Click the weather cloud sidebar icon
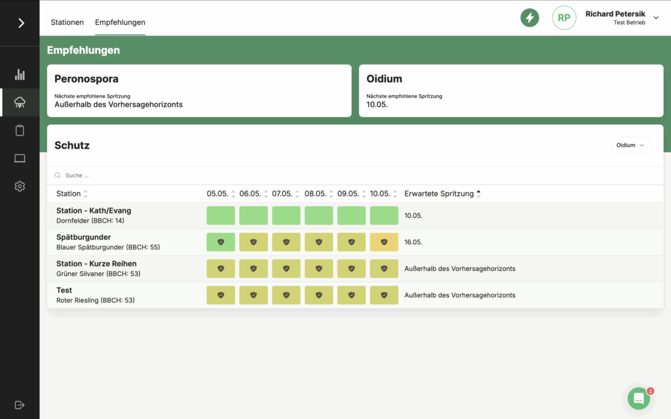This screenshot has width=671, height=419. 20,103
